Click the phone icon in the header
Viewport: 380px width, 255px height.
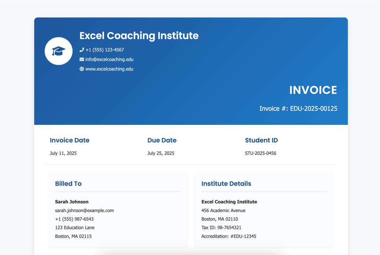[x=82, y=50]
